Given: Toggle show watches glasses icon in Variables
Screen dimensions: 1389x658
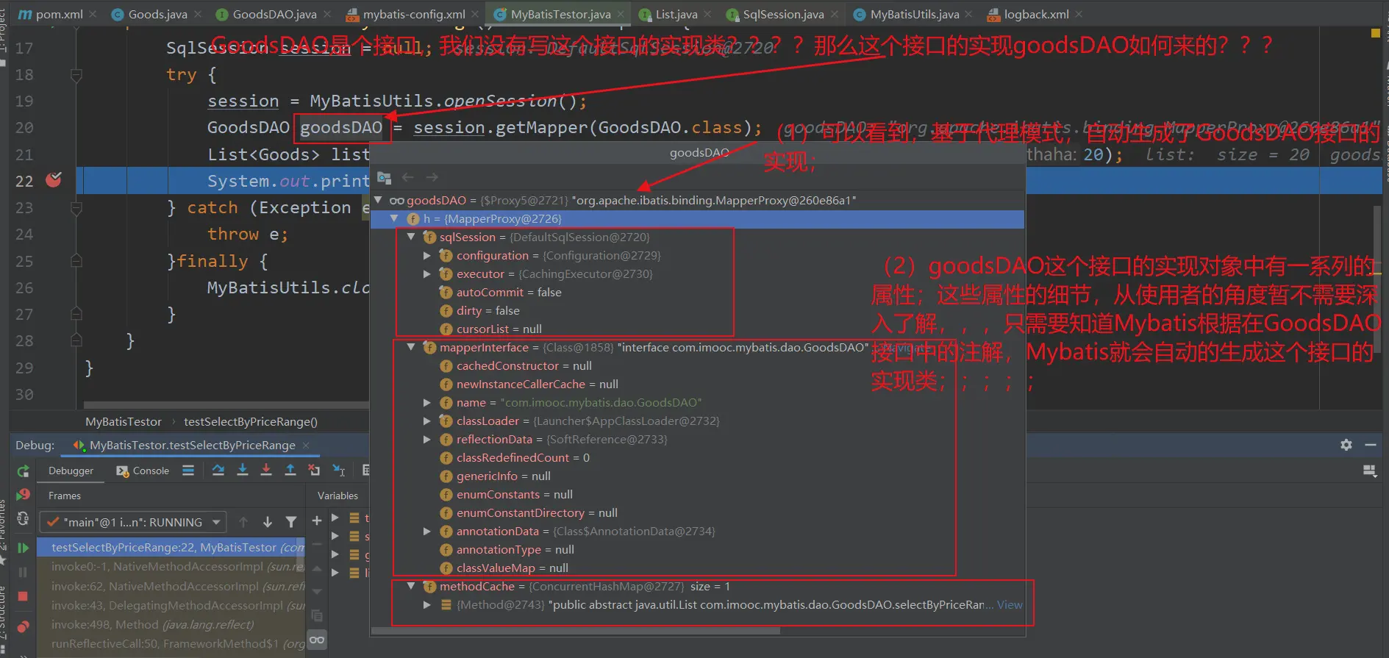Looking at the screenshot, I should point(317,640).
